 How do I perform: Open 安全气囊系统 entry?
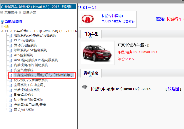(24, 70)
